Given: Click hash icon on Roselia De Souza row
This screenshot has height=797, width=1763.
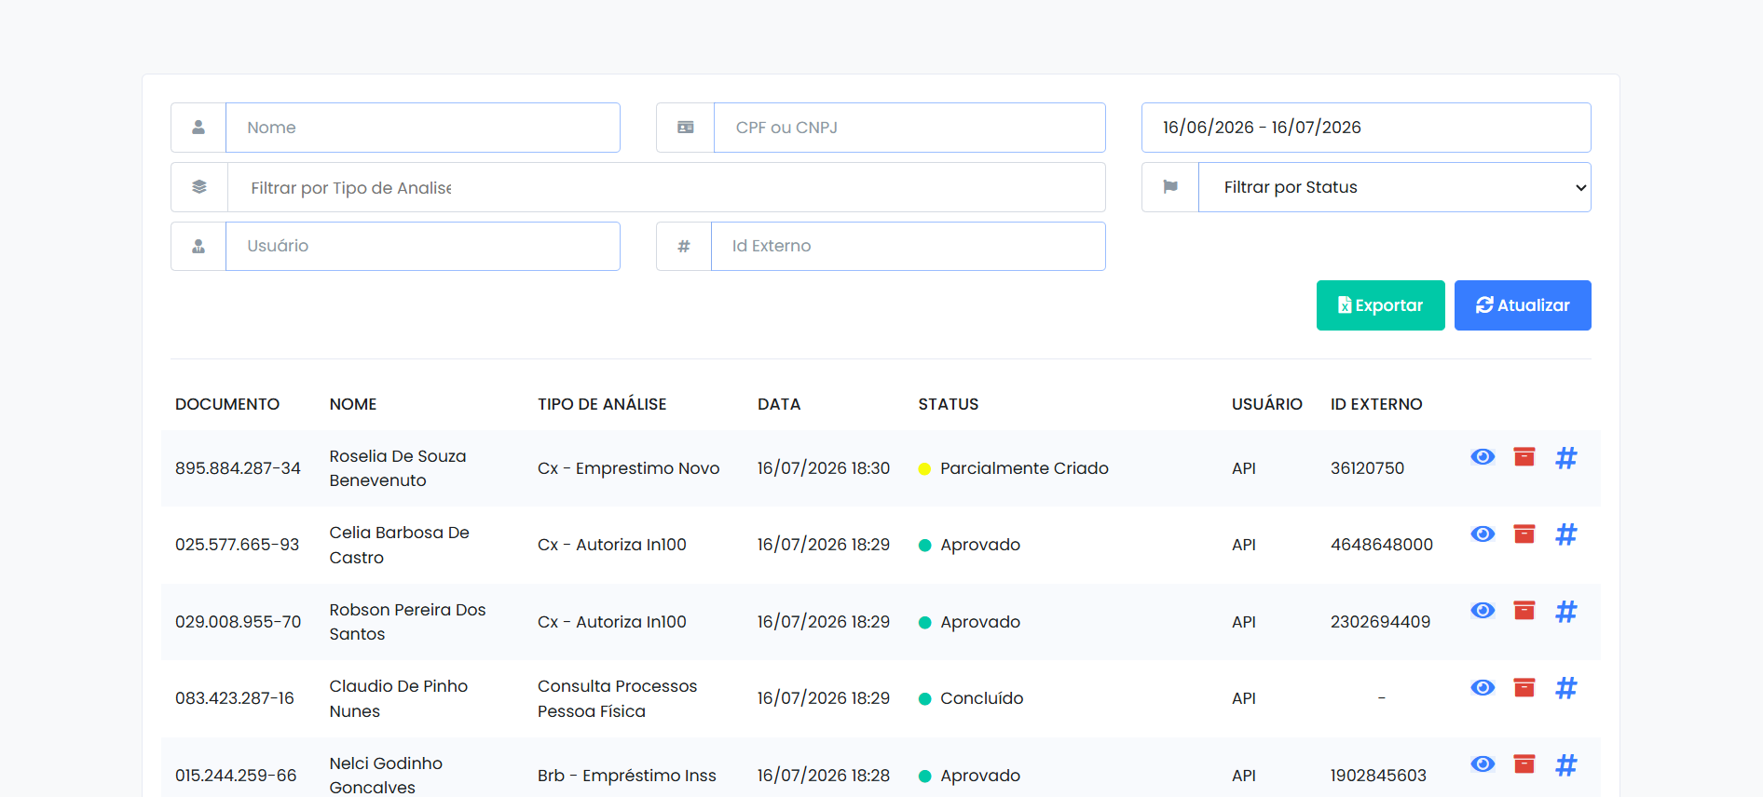Looking at the screenshot, I should click(1566, 457).
